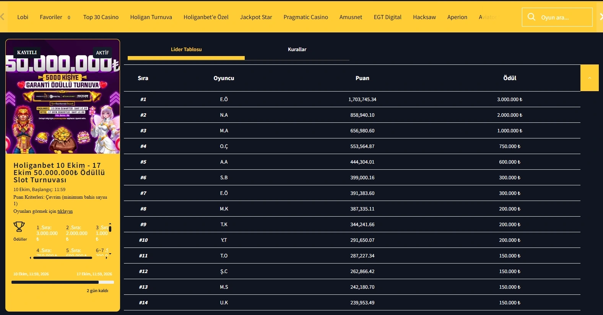Click the search magnifier icon
This screenshot has height=315, width=603.
point(531,17)
